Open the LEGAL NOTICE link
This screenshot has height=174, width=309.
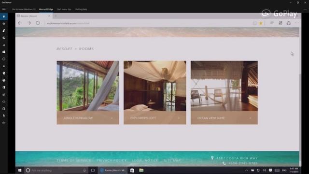(x=145, y=160)
